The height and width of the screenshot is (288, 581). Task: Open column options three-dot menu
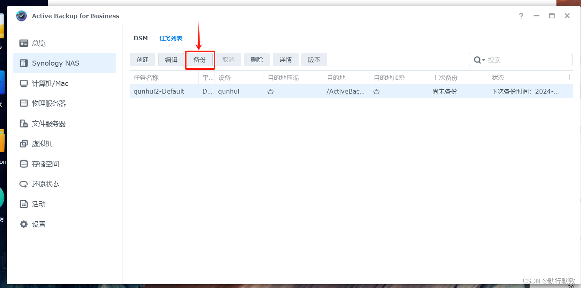tap(569, 77)
